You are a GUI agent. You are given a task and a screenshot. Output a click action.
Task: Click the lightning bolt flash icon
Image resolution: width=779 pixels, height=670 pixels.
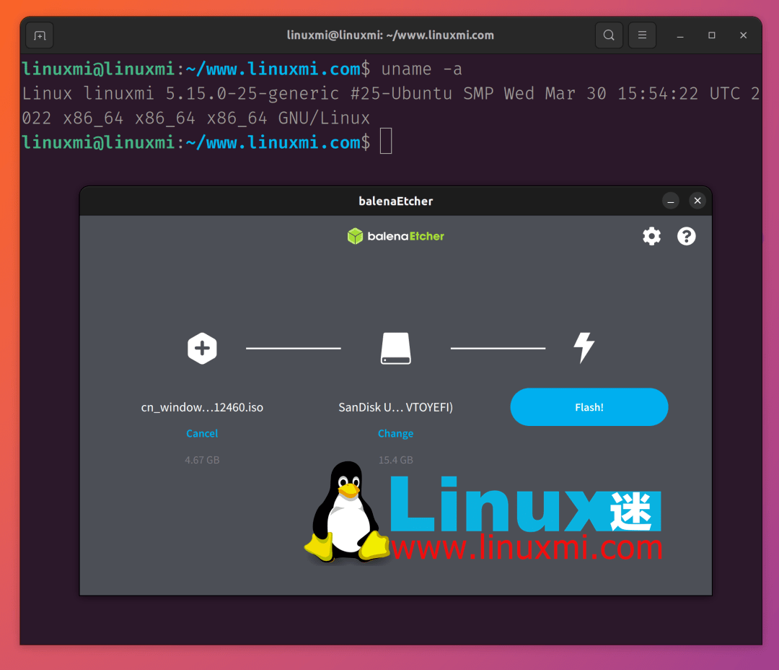point(584,348)
